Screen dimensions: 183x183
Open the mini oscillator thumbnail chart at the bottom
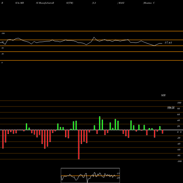pos(90,175)
